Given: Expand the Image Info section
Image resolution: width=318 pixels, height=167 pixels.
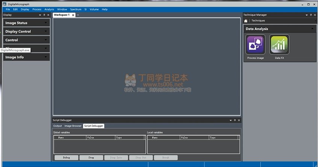Looking at the screenshot, I should [x=26, y=57].
